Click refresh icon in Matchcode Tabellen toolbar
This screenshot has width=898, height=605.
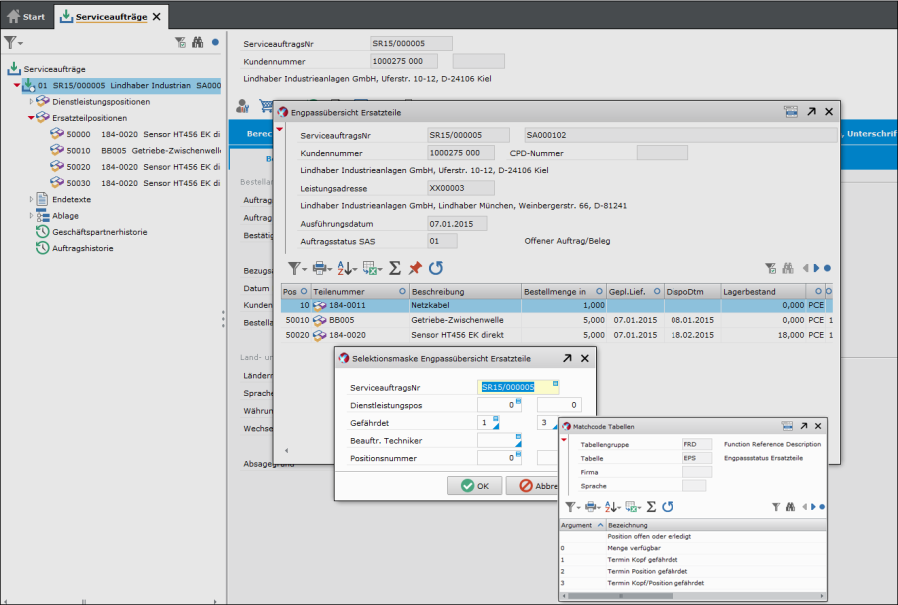pos(667,507)
